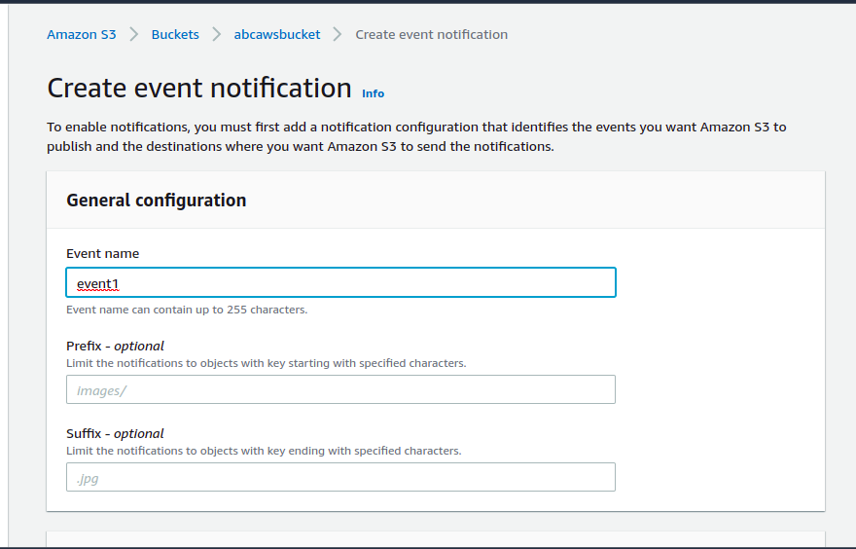This screenshot has height=549, width=856.
Task: Click the 'Event name can contain up to 255 characters' hint
Action: pos(187,310)
